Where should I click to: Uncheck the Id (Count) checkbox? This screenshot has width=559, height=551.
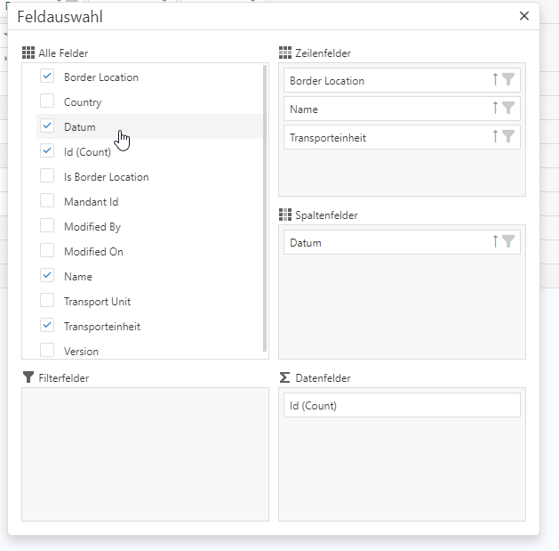(x=47, y=151)
